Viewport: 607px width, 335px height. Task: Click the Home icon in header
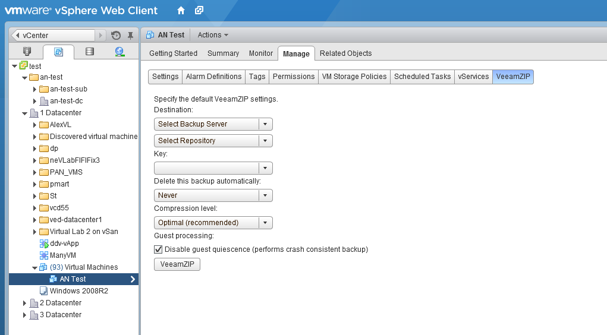coord(181,11)
